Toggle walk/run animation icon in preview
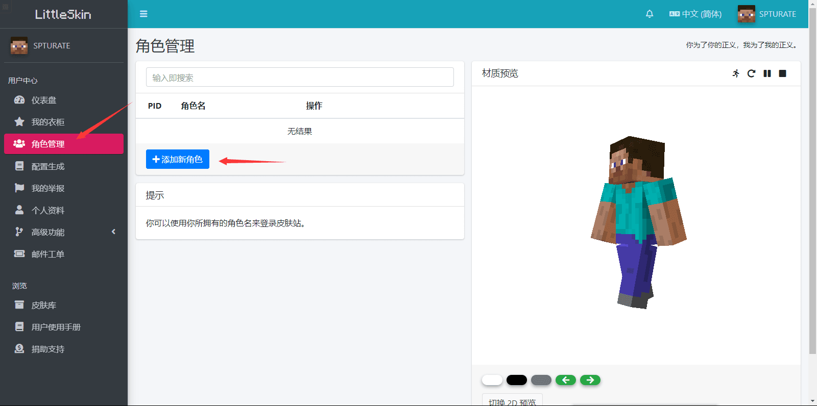The height and width of the screenshot is (406, 817). (736, 73)
